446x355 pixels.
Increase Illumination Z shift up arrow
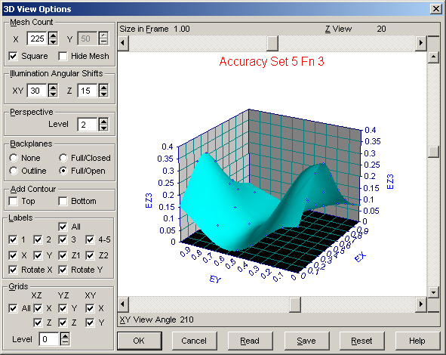[x=103, y=88]
